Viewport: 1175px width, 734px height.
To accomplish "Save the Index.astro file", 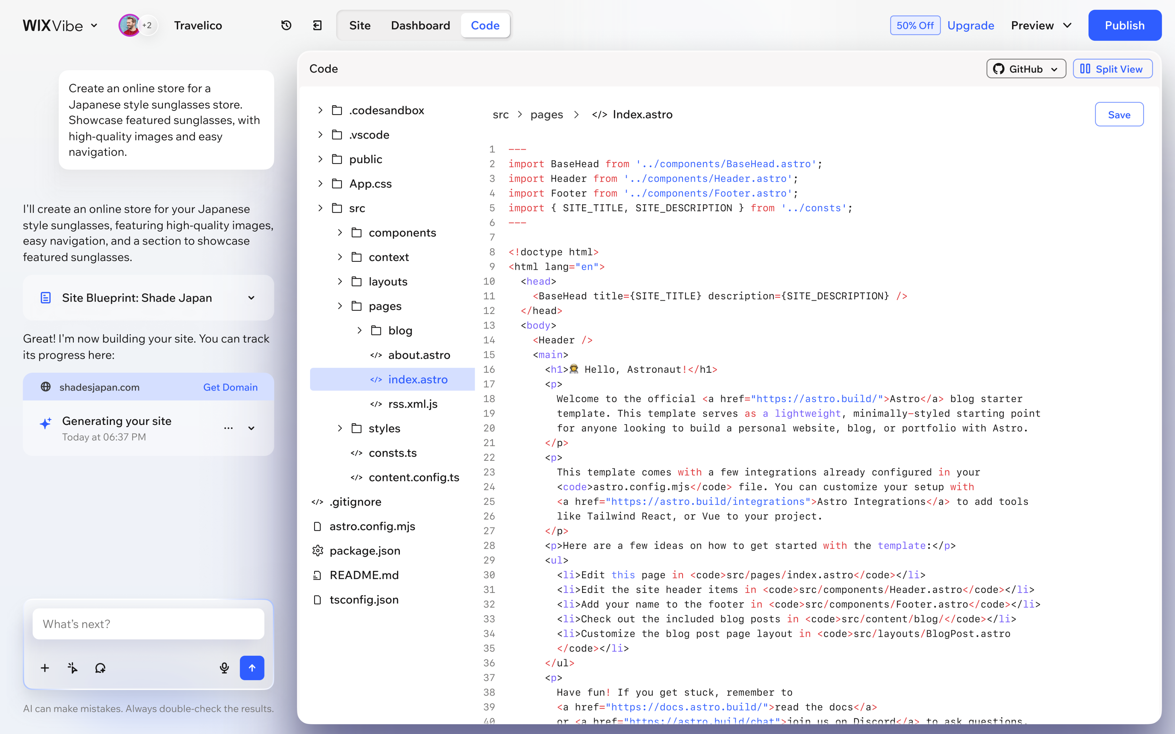I will [x=1119, y=115].
